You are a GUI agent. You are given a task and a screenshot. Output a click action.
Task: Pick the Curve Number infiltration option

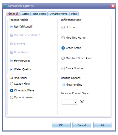point(63,69)
